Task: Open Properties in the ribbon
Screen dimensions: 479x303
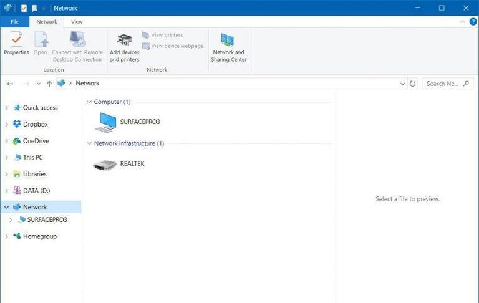Action: (16, 43)
